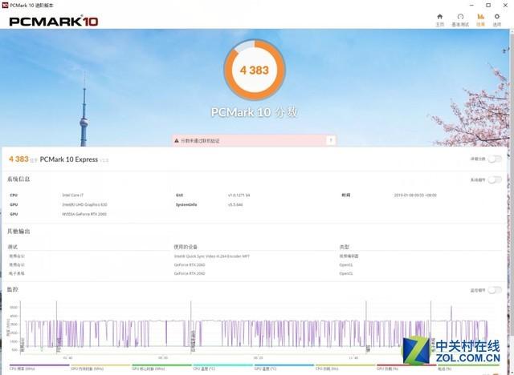
Task: Click the 使用的设备 column header
Action: coord(186,247)
